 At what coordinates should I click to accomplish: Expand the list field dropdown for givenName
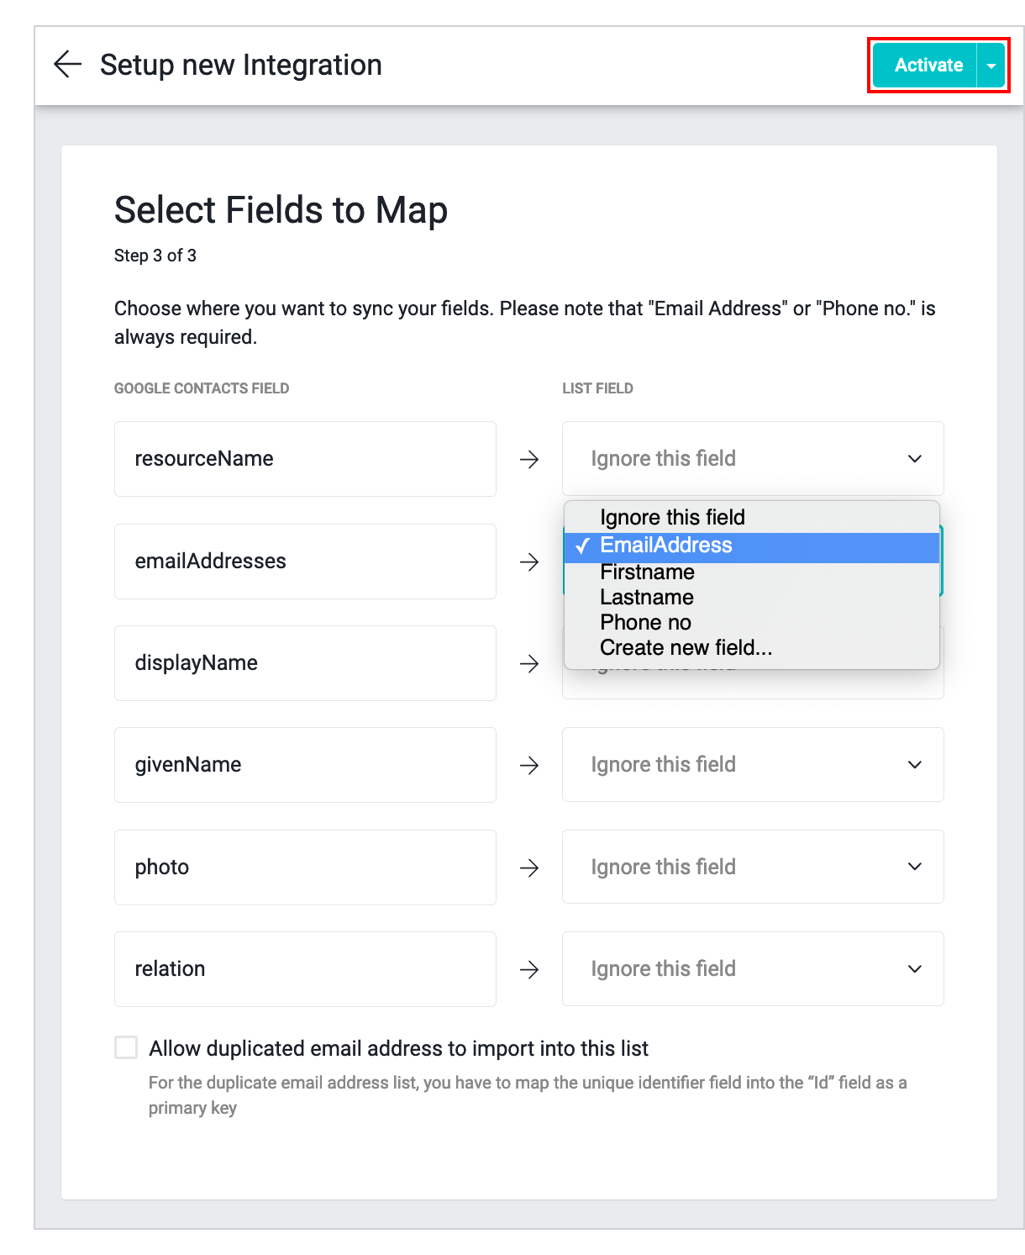point(752,765)
